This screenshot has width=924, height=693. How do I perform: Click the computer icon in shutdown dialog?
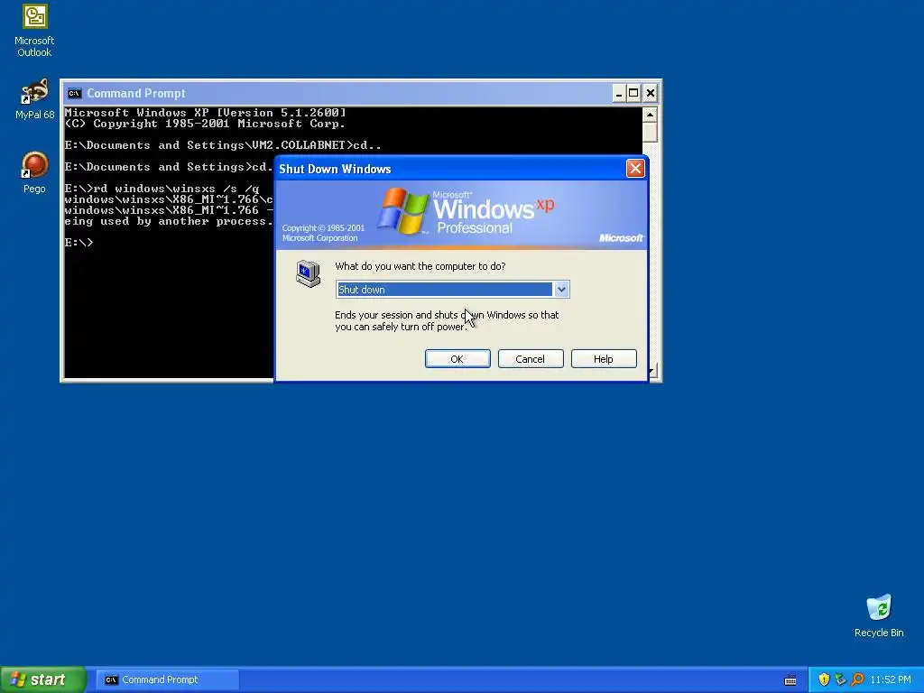[308, 273]
